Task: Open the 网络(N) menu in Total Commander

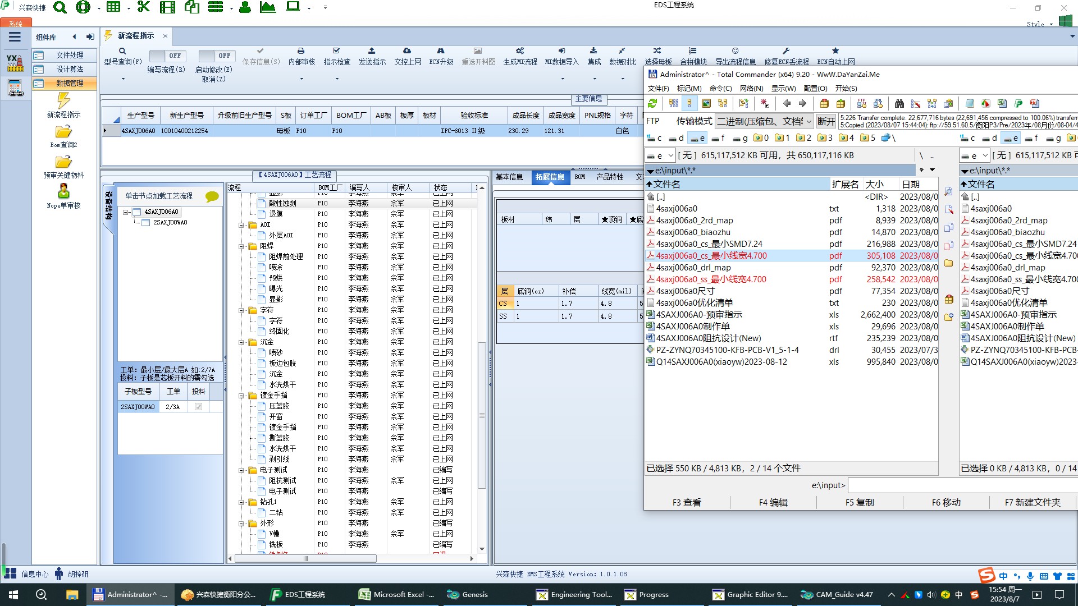Action: pos(751,88)
